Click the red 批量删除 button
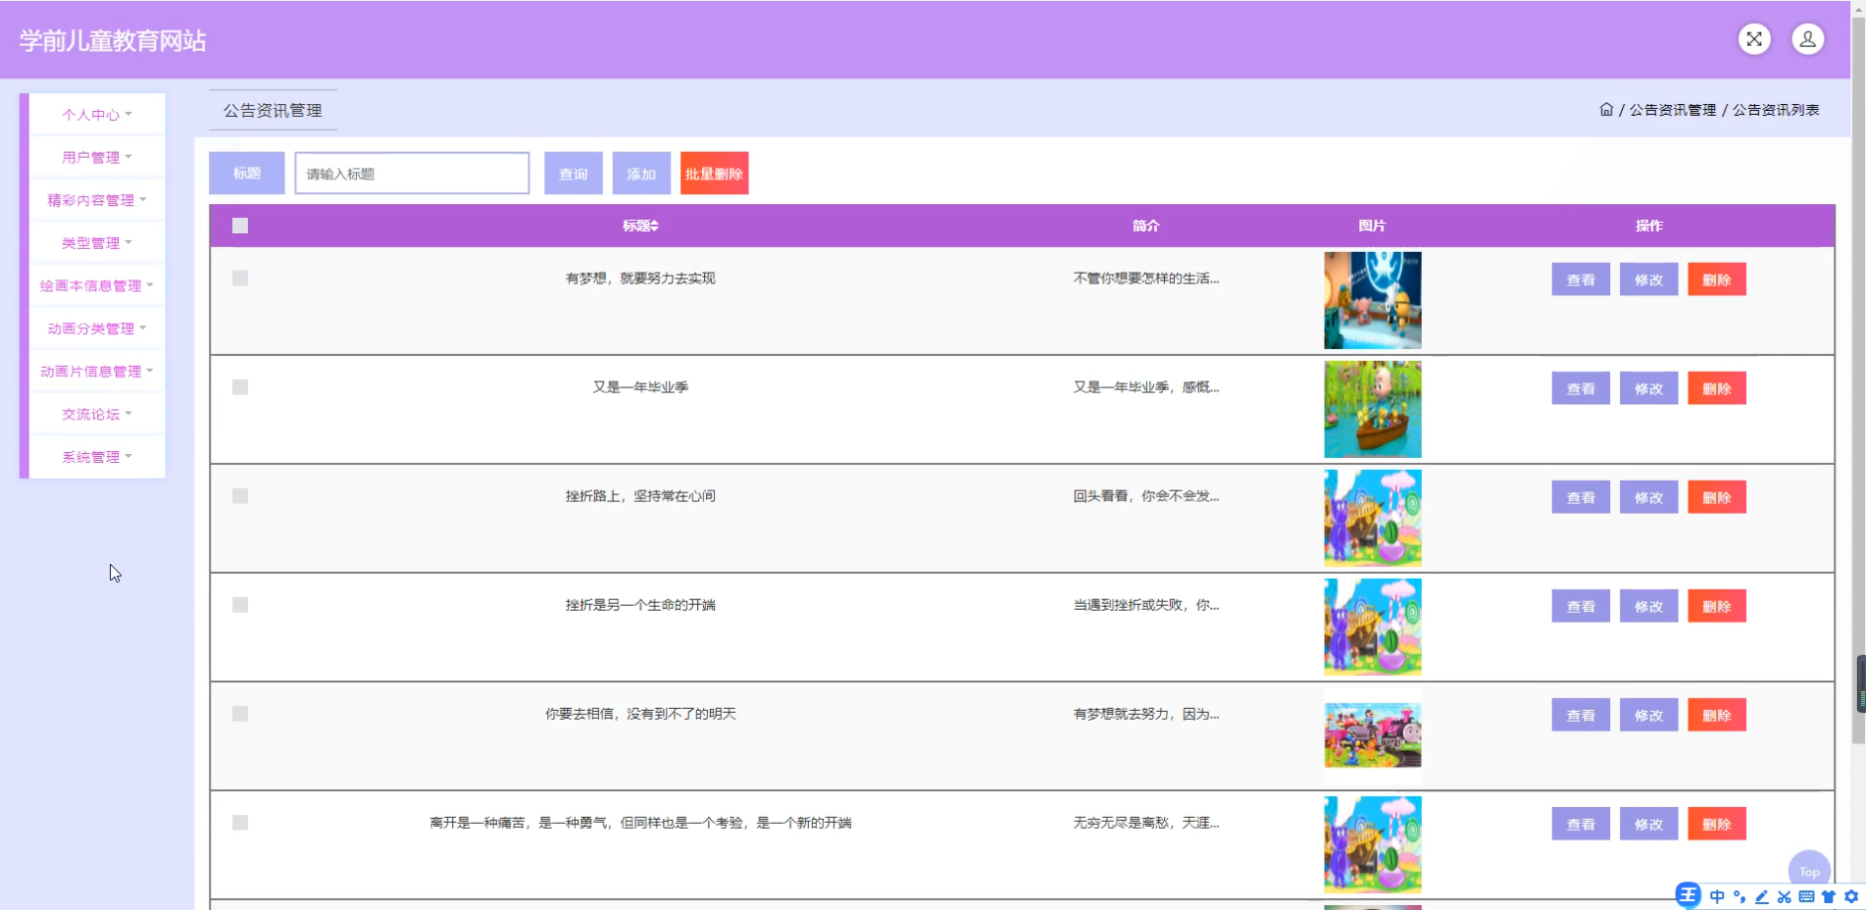Viewport: 1866px width, 910px height. point(714,173)
